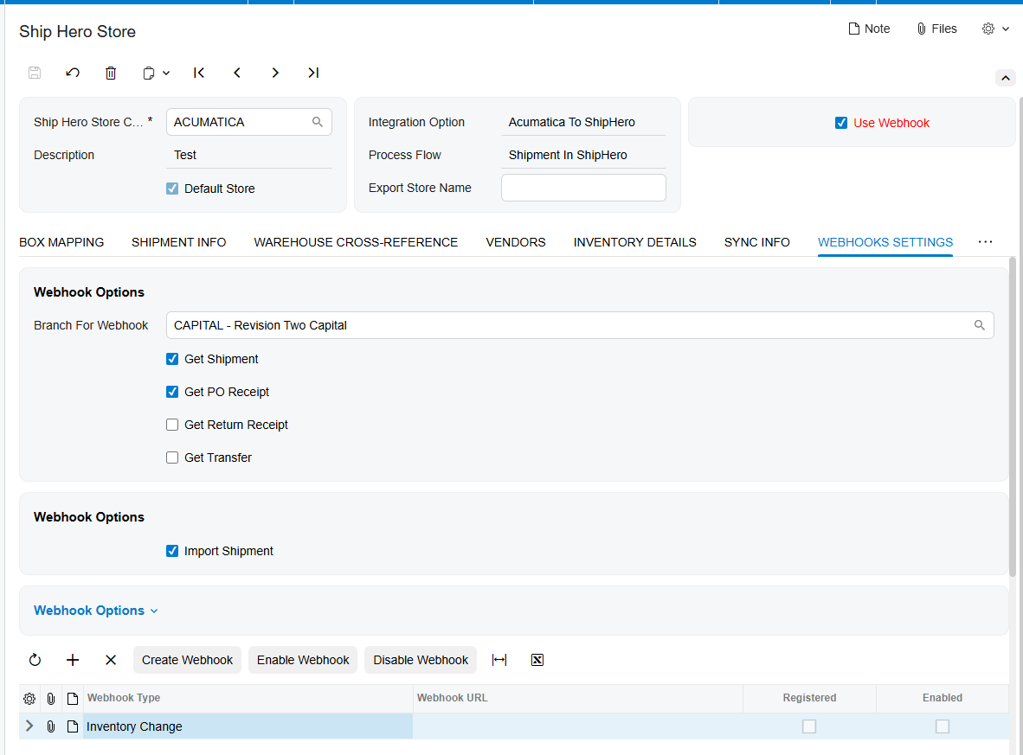Open note for Inventory Change row
The height and width of the screenshot is (755, 1023).
73,726
